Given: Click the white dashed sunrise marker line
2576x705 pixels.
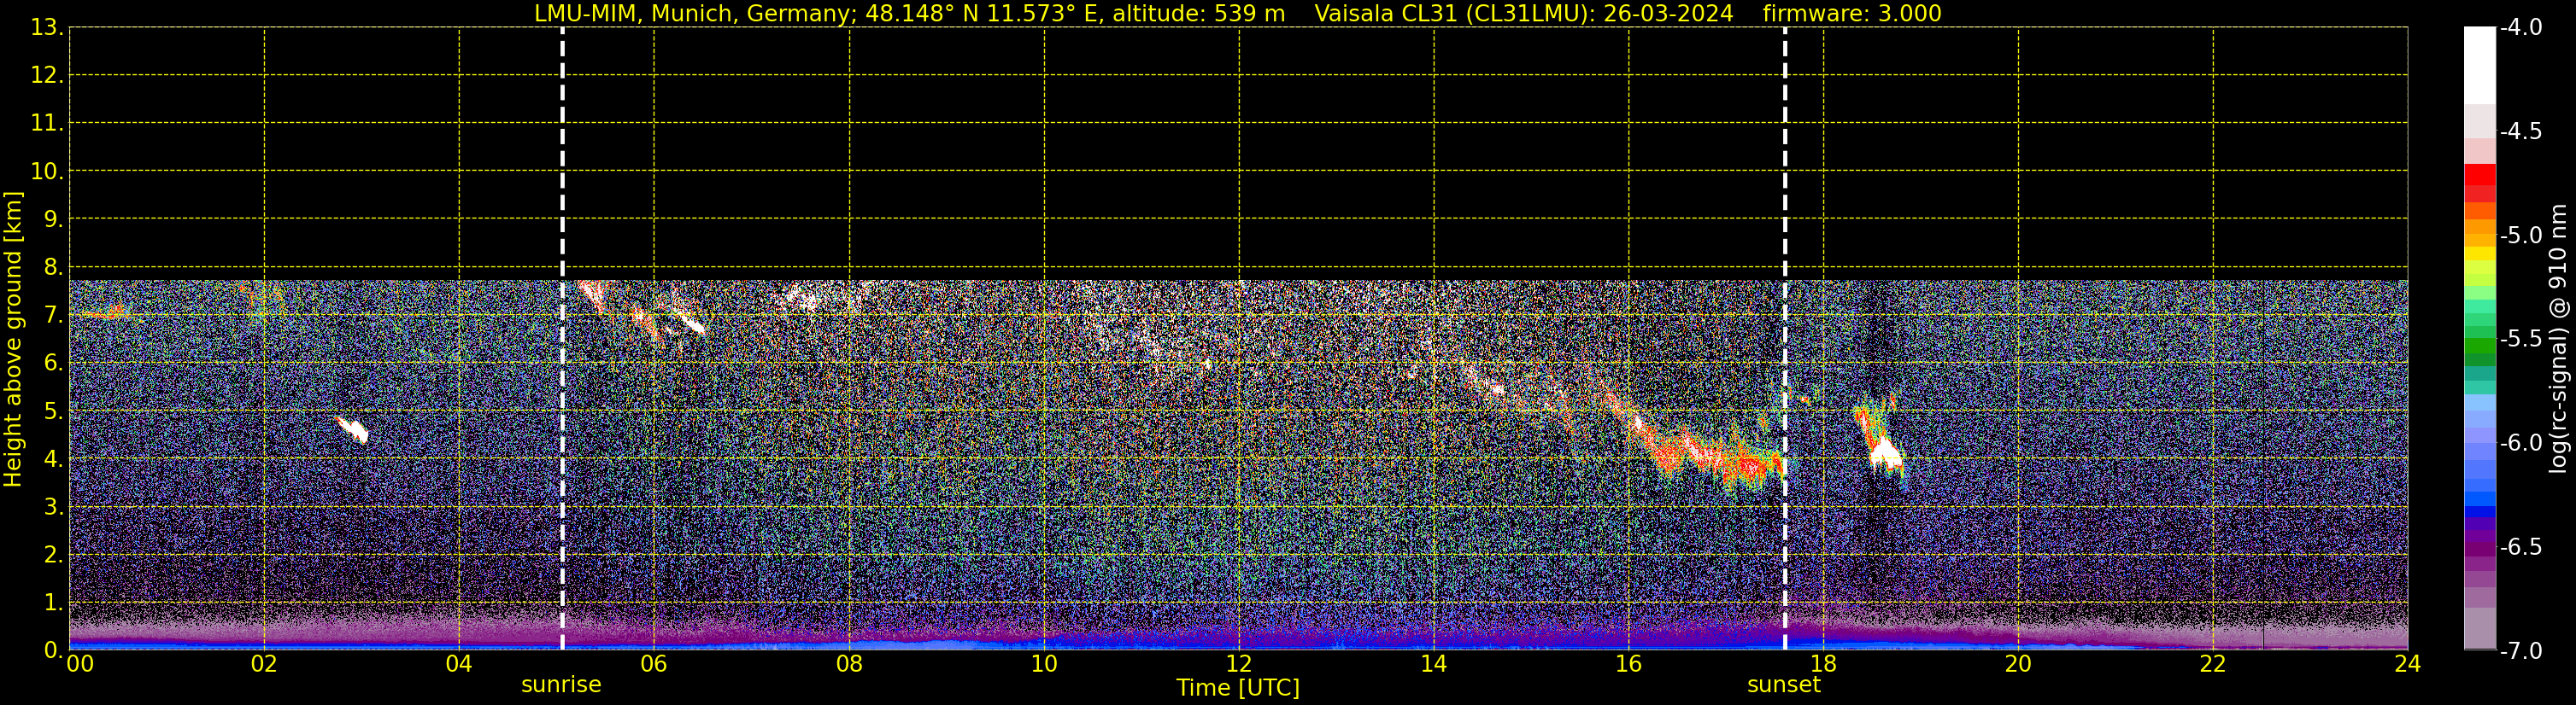Looking at the screenshot, I should tap(562, 337).
